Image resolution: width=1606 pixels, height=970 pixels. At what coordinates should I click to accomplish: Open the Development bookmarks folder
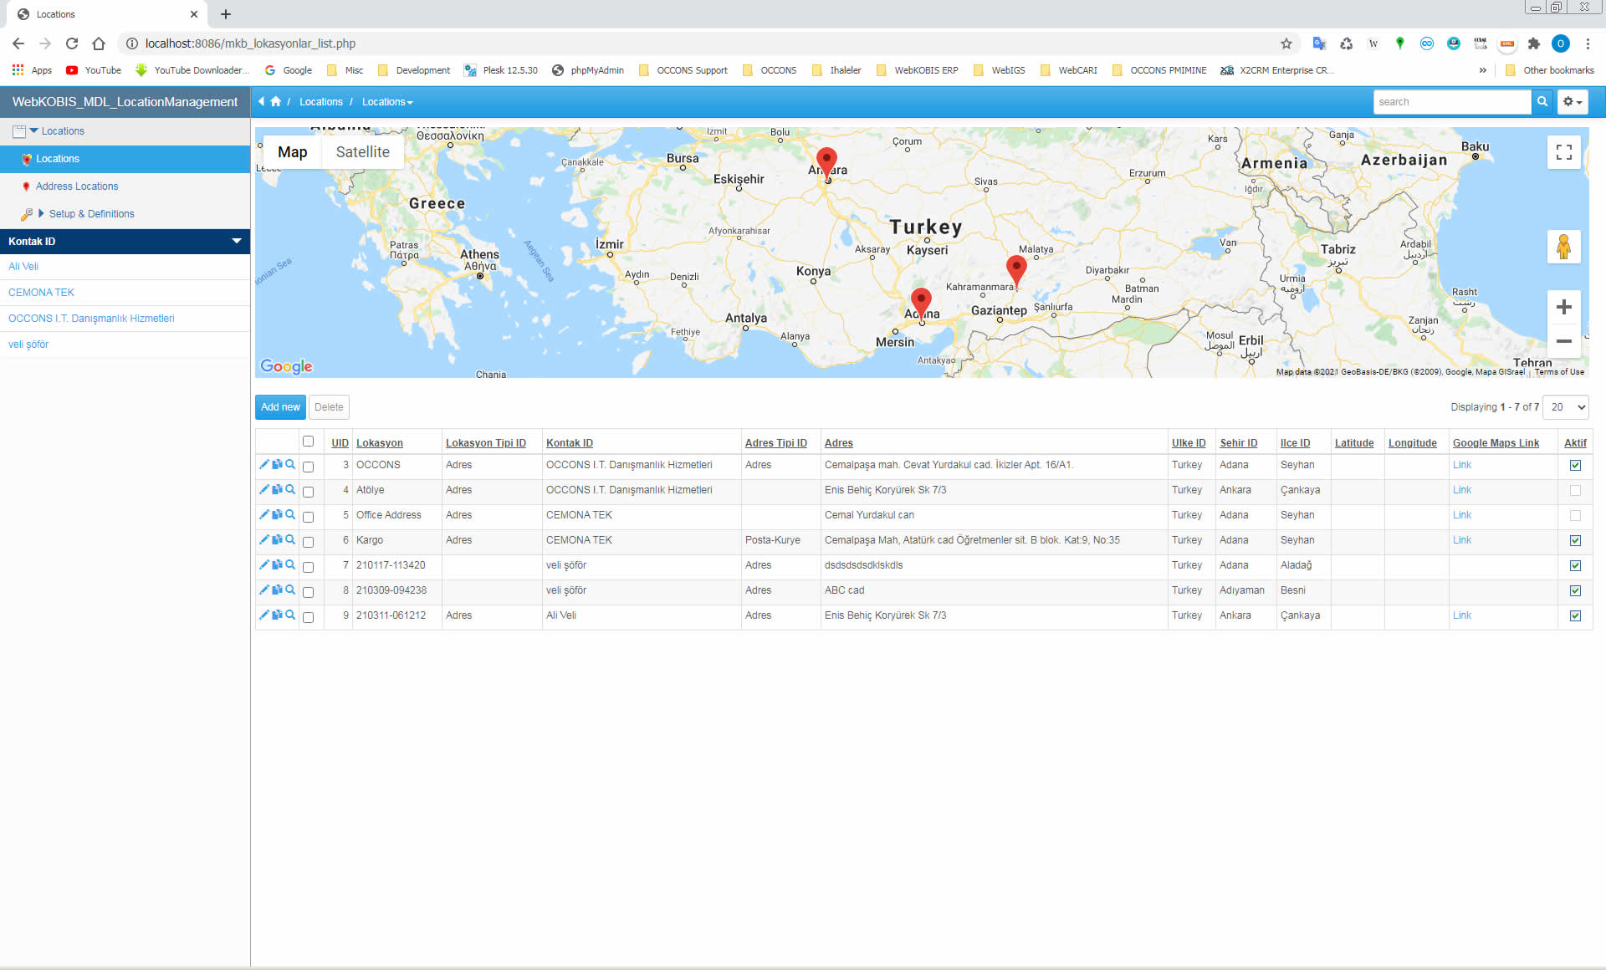point(414,70)
